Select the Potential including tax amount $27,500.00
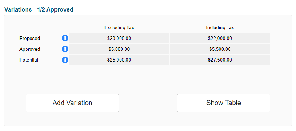Screen dimensions: 296x131 220,60
